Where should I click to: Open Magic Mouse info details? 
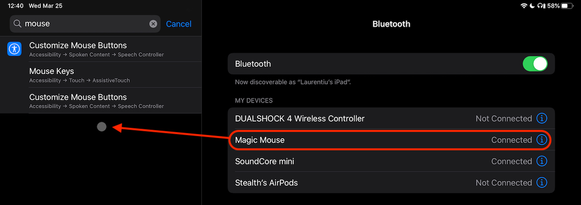542,140
